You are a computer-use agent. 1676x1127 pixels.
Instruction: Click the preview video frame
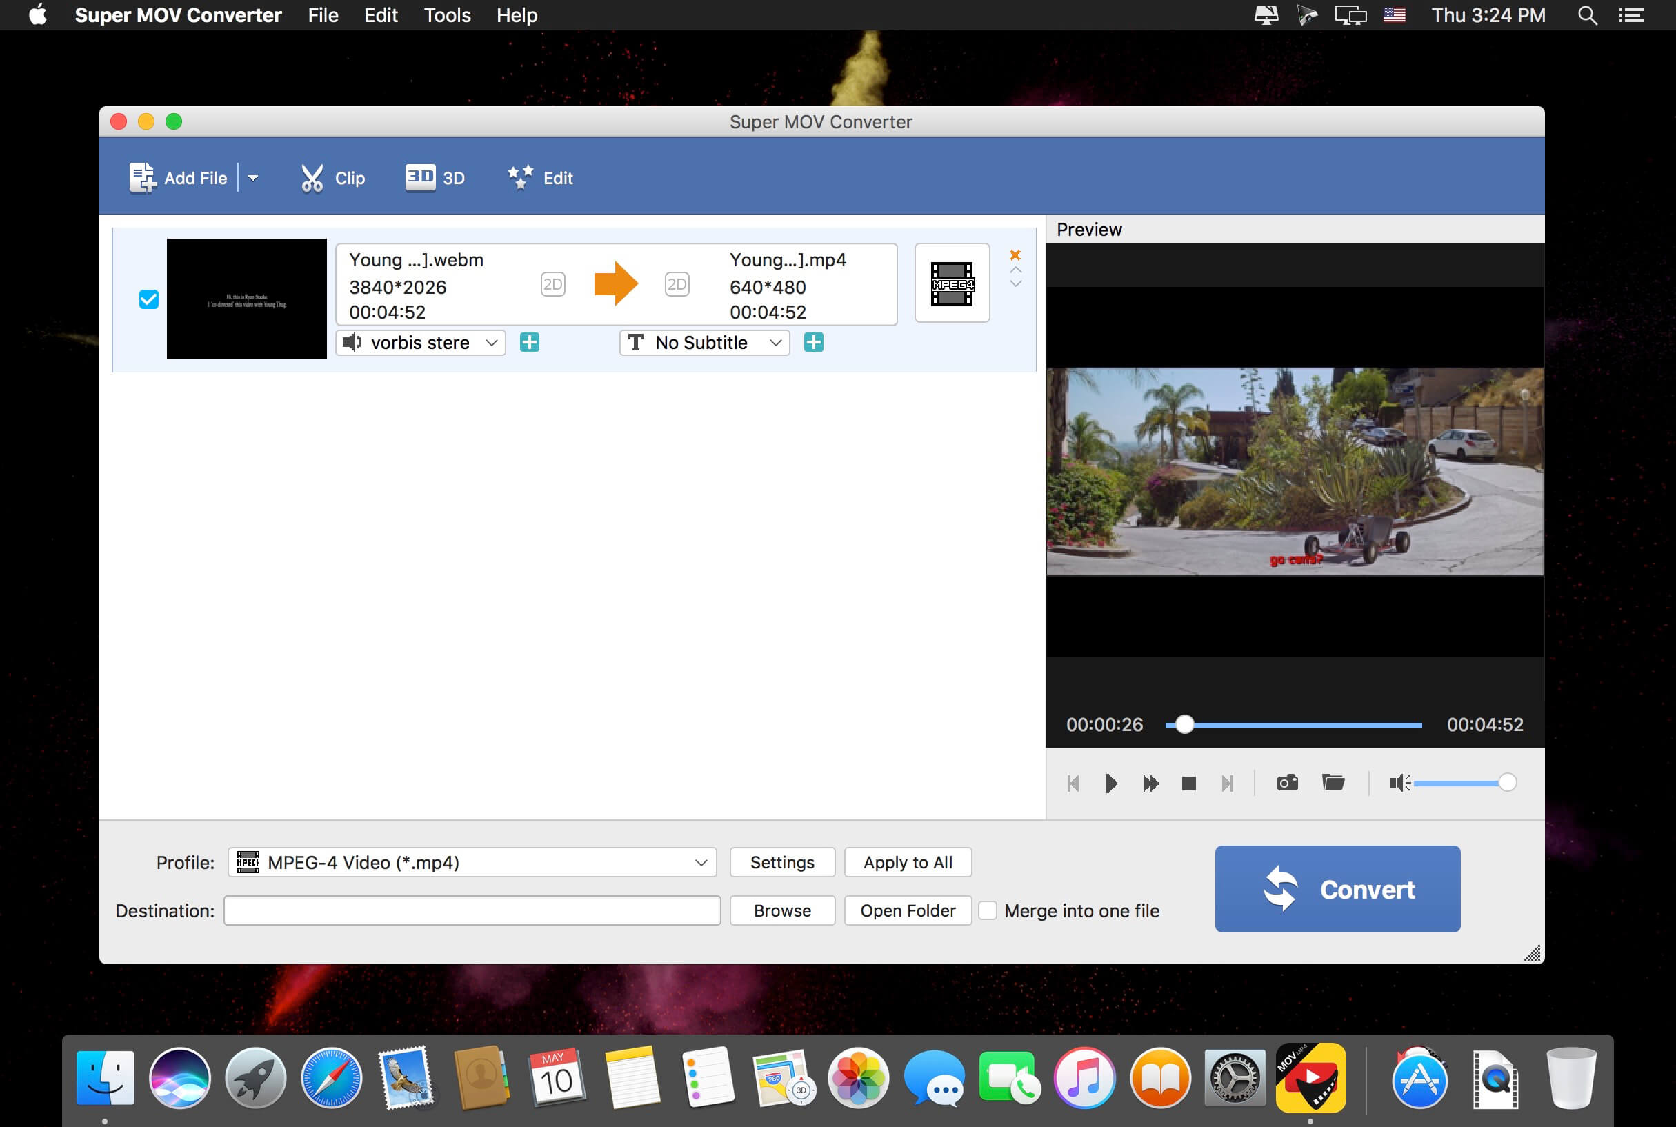click(x=1295, y=472)
